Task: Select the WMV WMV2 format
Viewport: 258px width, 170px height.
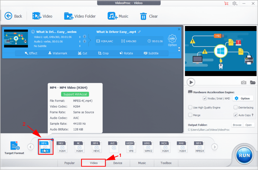Action: tap(148, 147)
